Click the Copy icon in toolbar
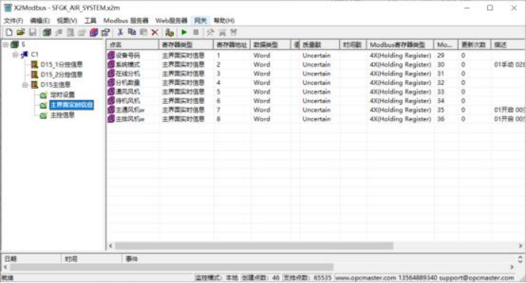This screenshot has width=526, height=283. pyautogui.click(x=131, y=33)
